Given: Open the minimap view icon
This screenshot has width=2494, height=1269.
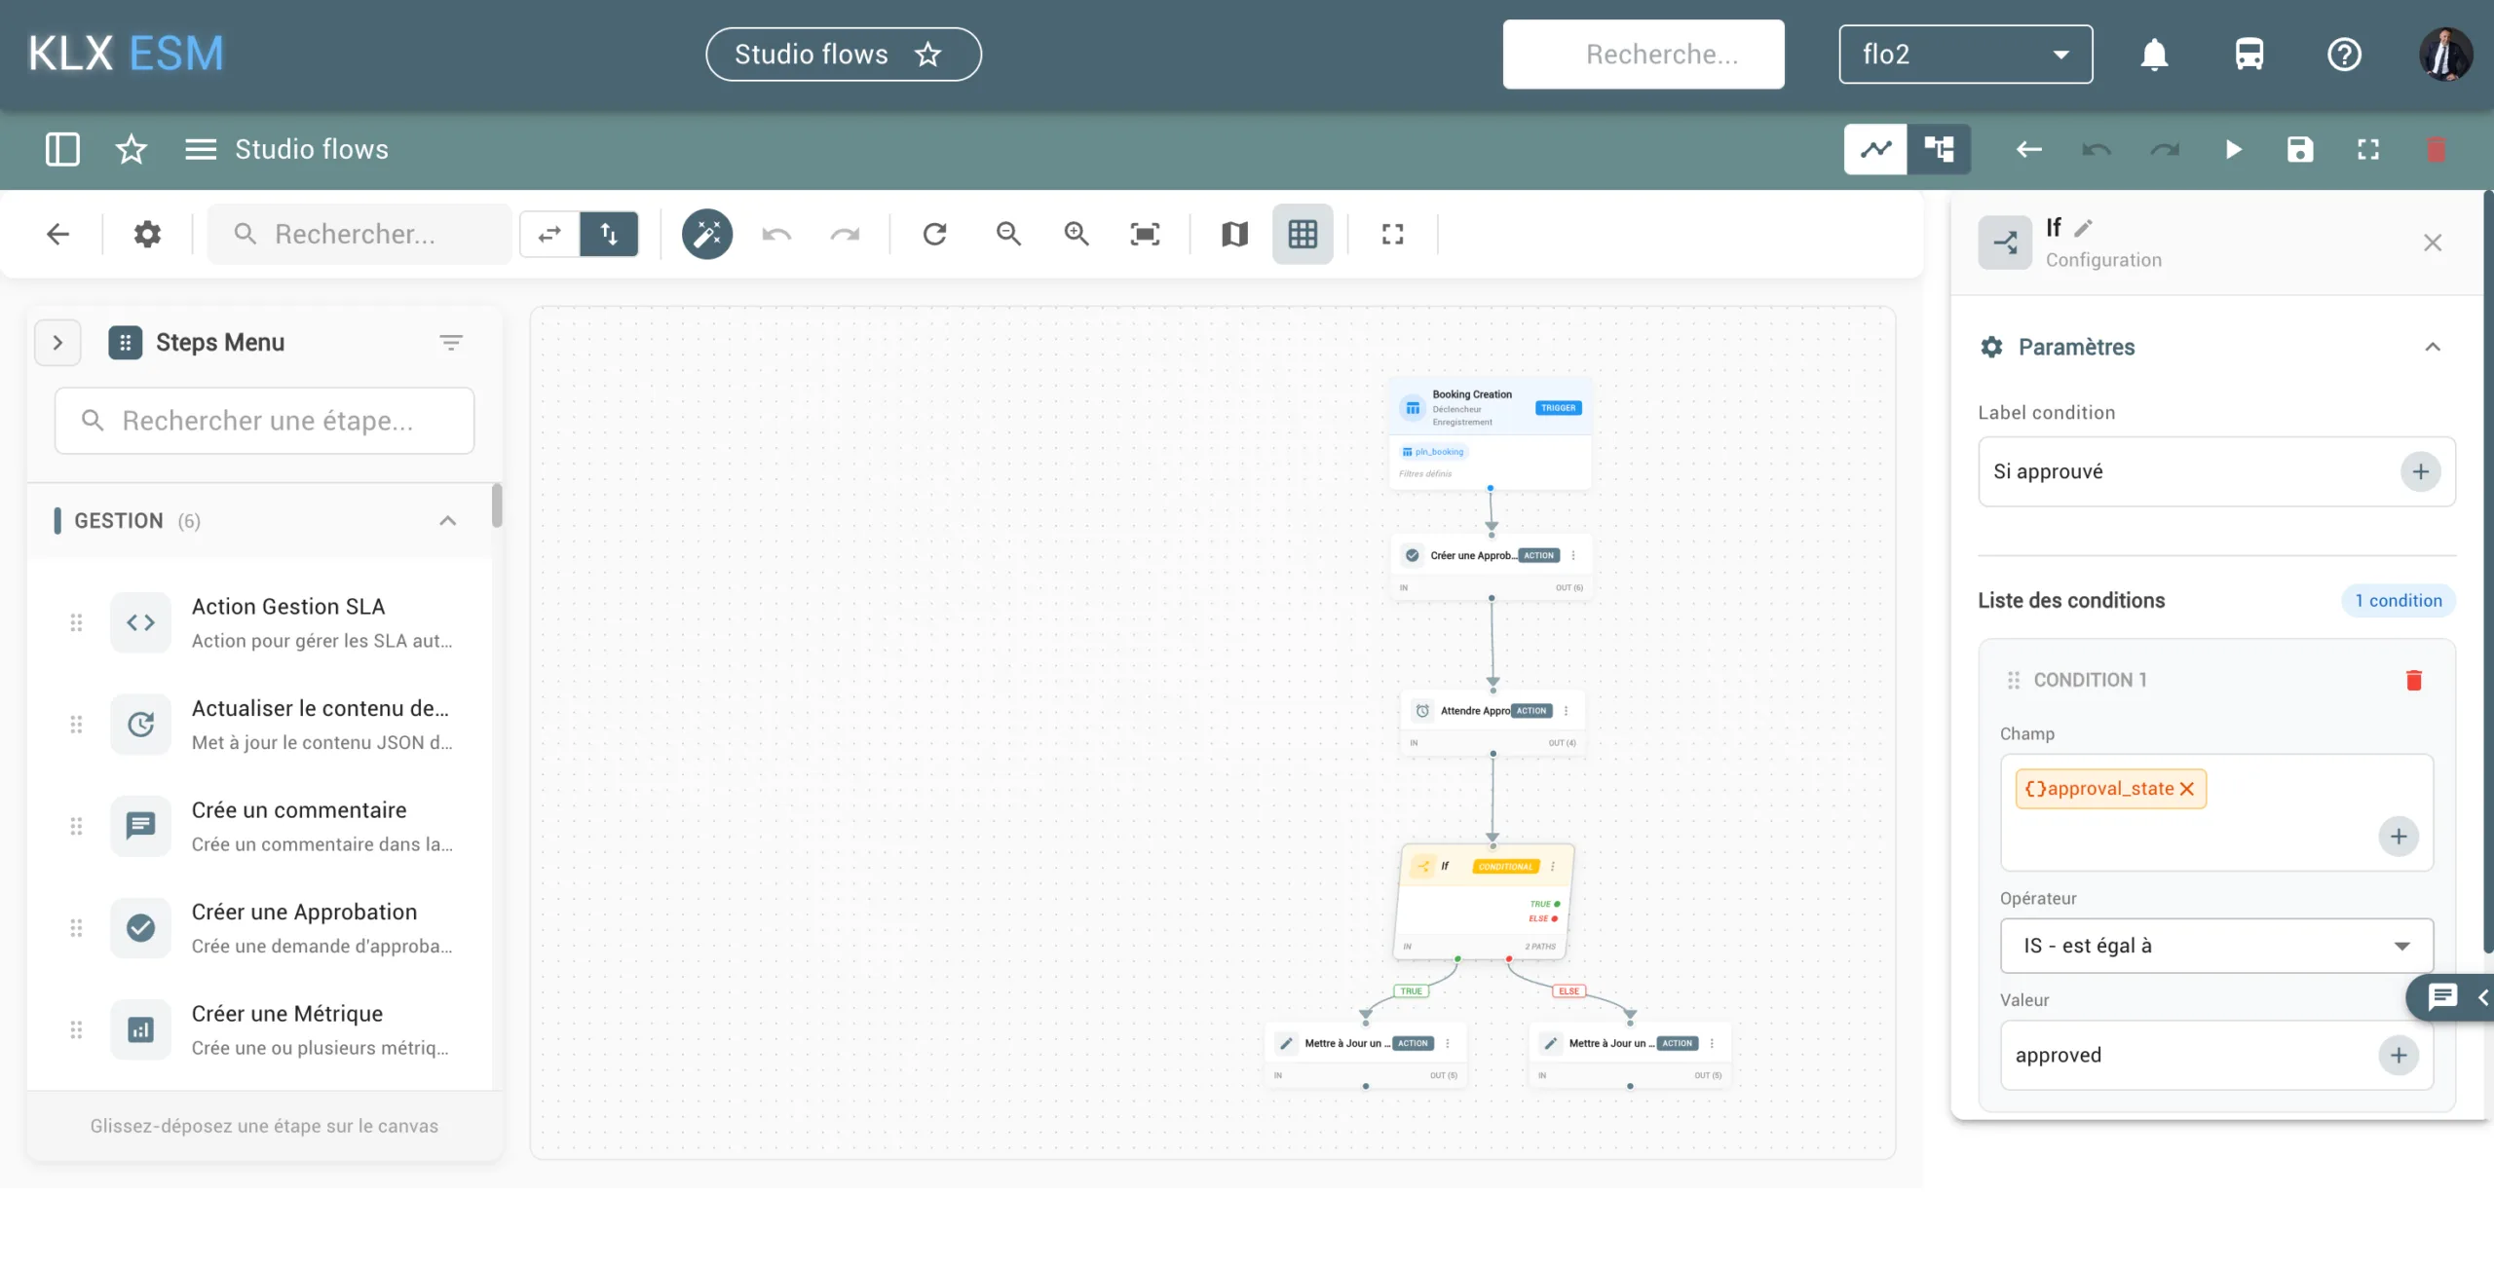Looking at the screenshot, I should 1234,234.
